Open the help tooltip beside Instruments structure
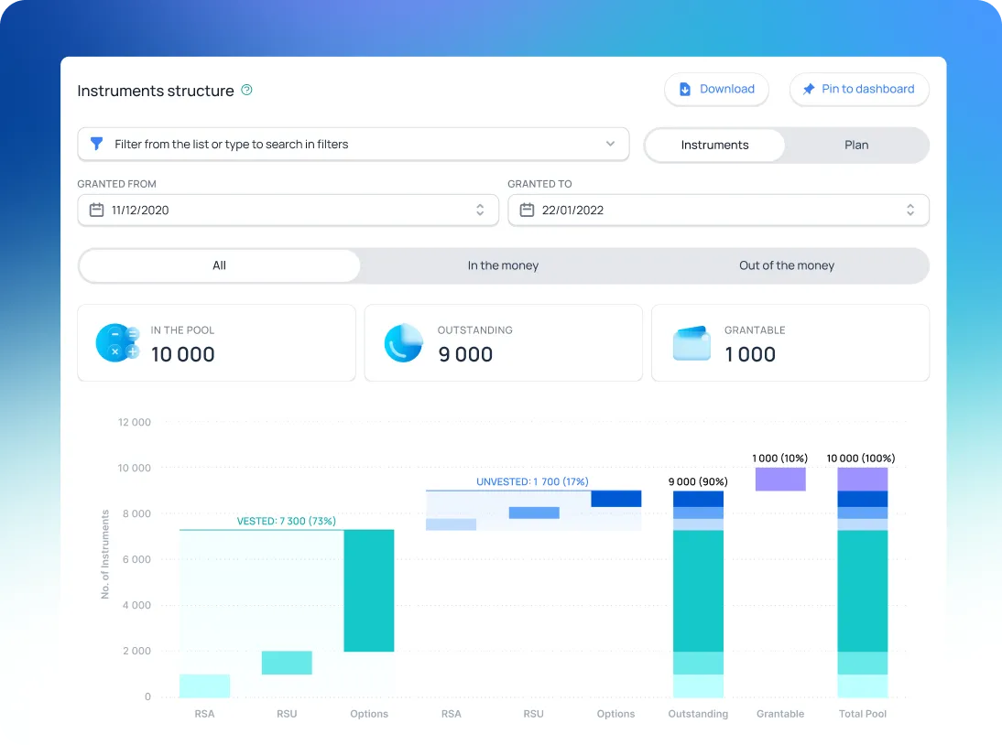 (245, 91)
